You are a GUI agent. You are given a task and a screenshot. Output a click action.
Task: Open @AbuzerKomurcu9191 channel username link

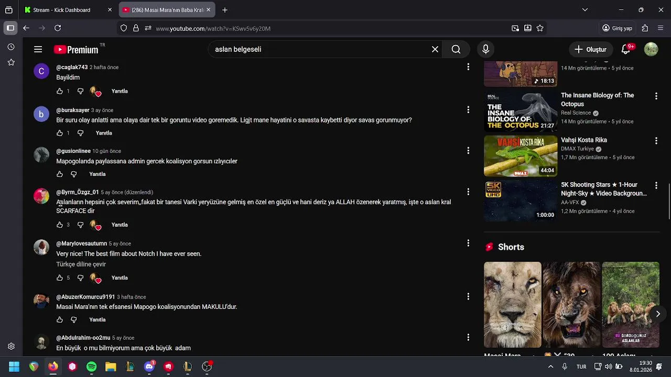pyautogui.click(x=85, y=297)
